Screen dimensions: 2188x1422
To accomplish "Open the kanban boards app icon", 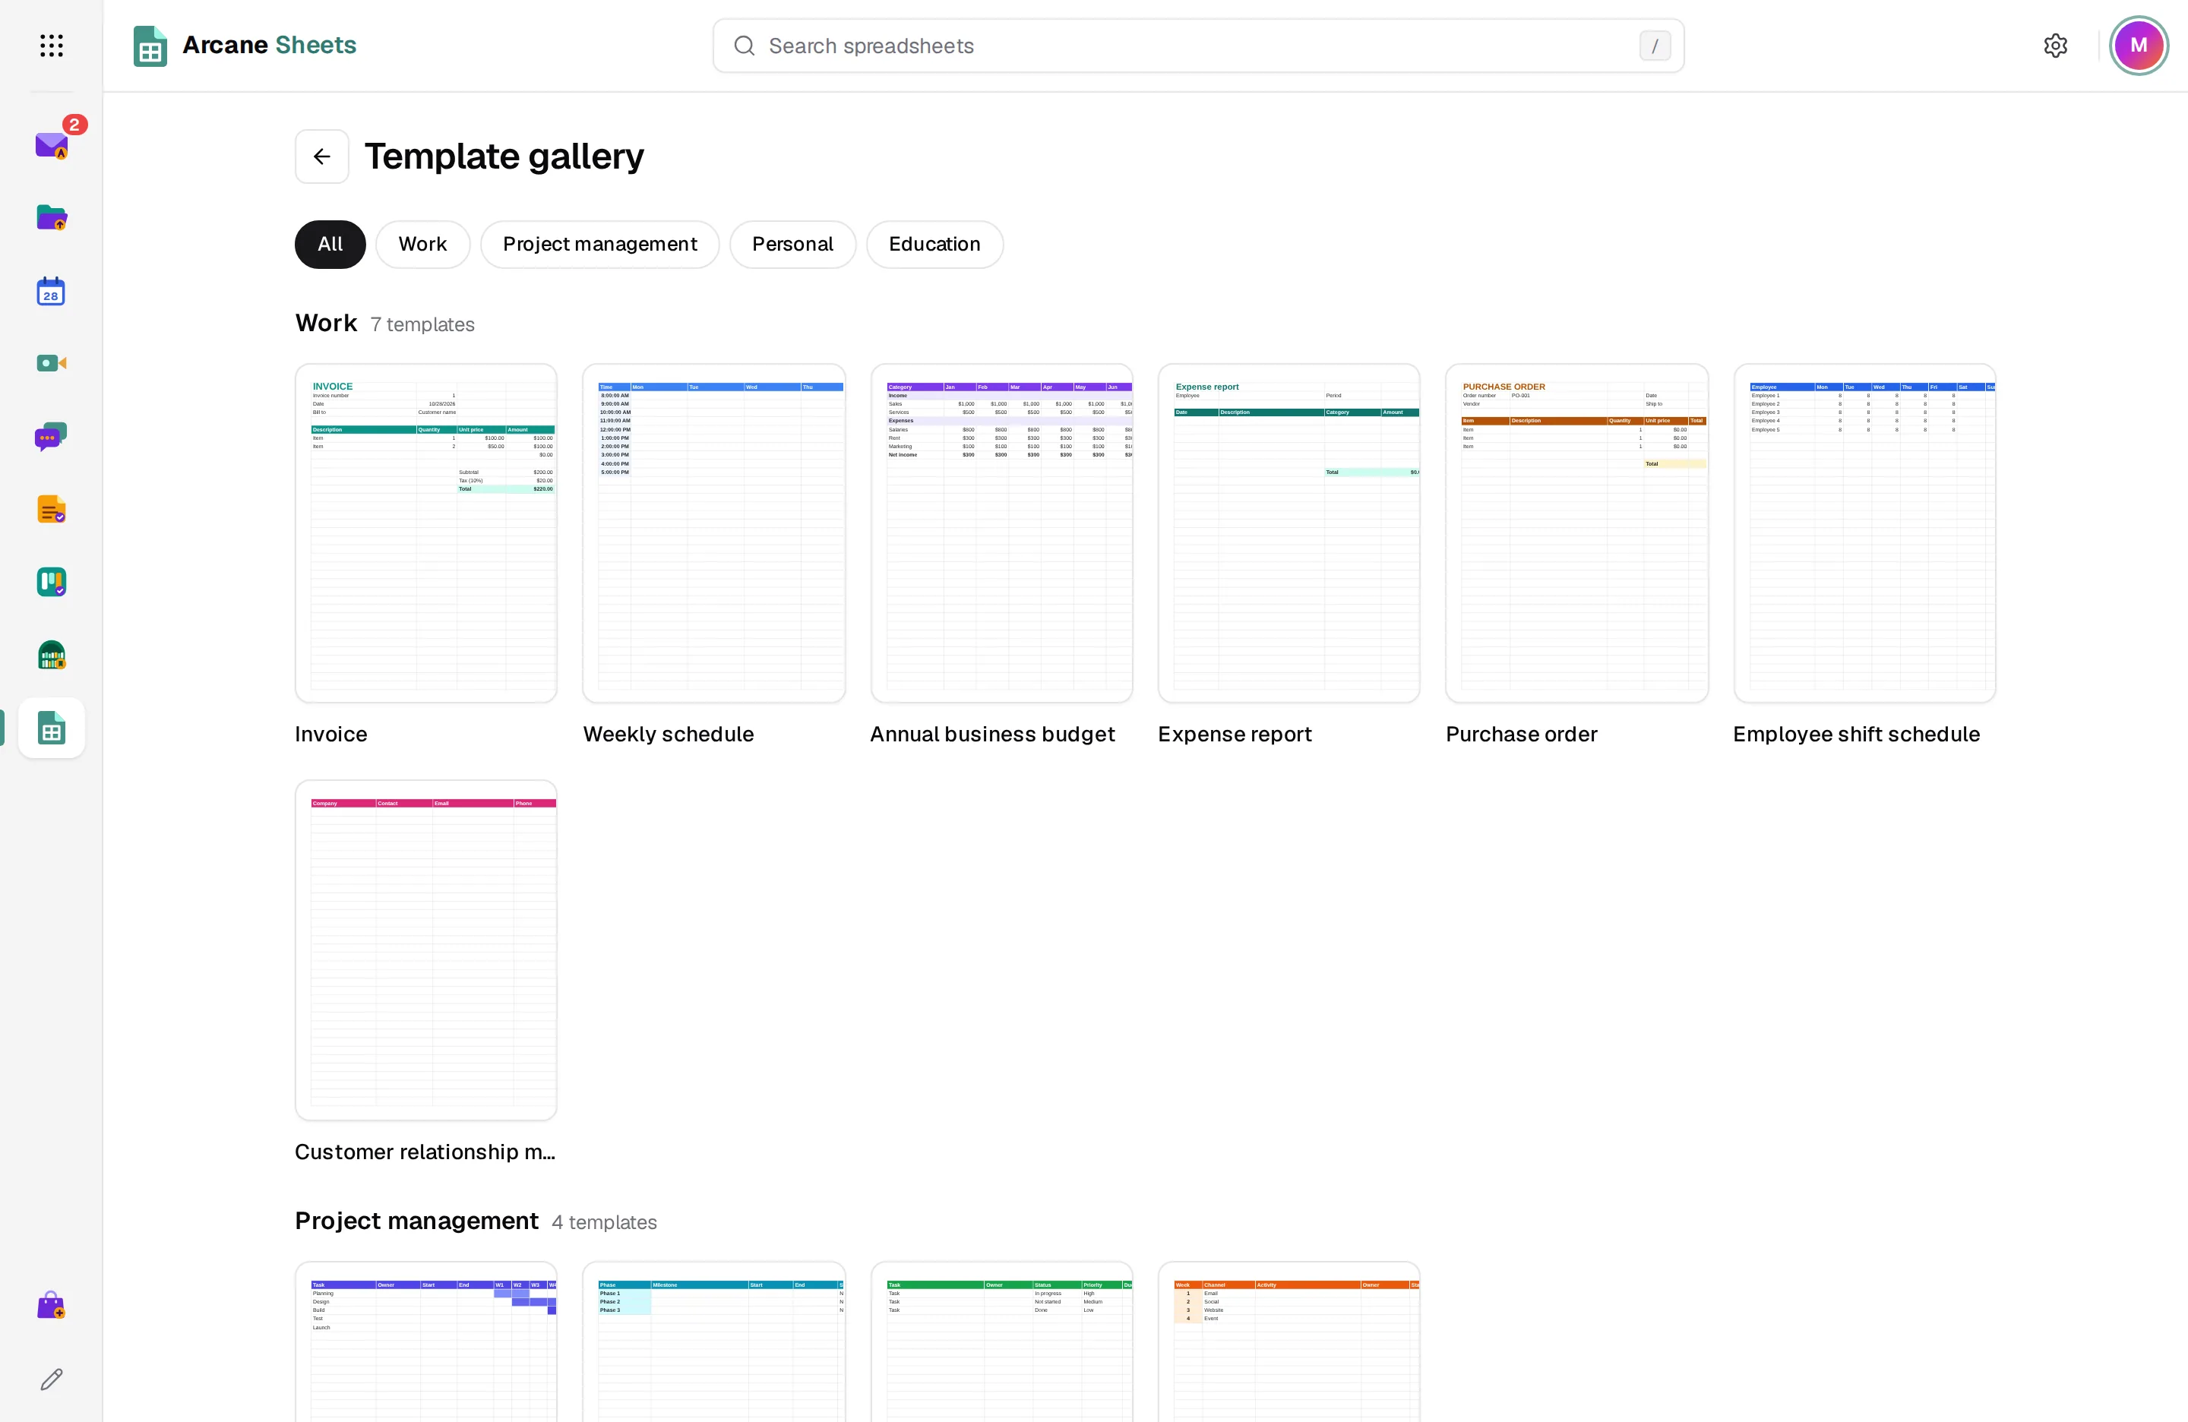I will click(52, 582).
